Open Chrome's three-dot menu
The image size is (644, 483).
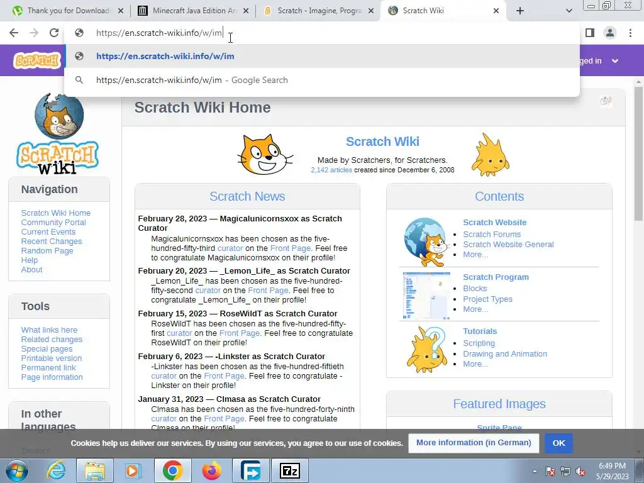(x=630, y=33)
